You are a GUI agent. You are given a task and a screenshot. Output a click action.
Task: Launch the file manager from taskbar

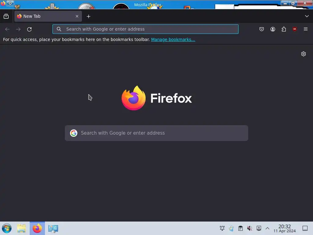pyautogui.click(x=21, y=228)
